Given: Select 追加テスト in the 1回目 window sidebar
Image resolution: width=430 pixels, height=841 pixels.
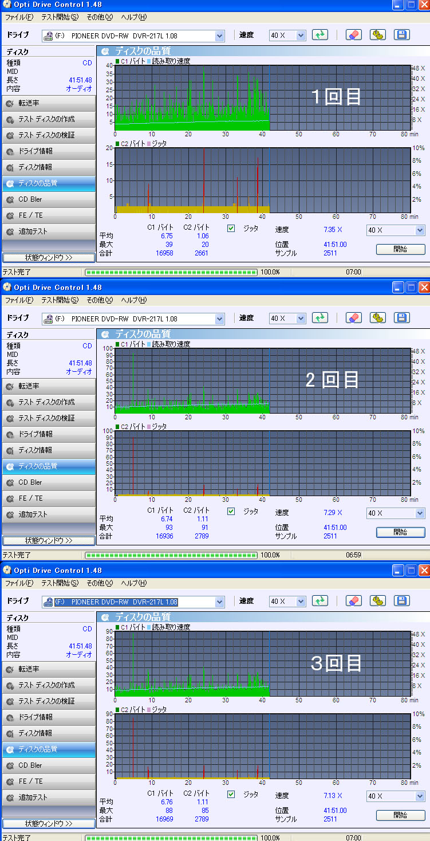Looking at the screenshot, I should [x=49, y=231].
